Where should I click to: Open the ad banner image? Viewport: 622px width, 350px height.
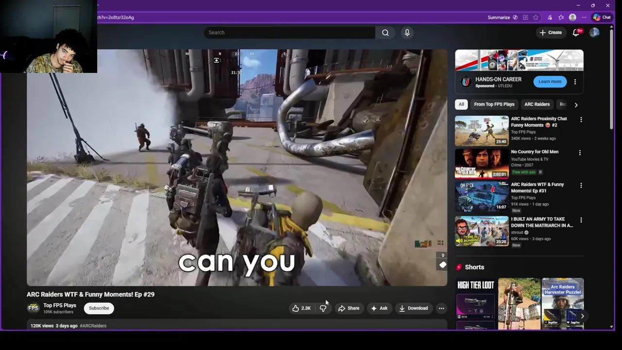(519, 60)
